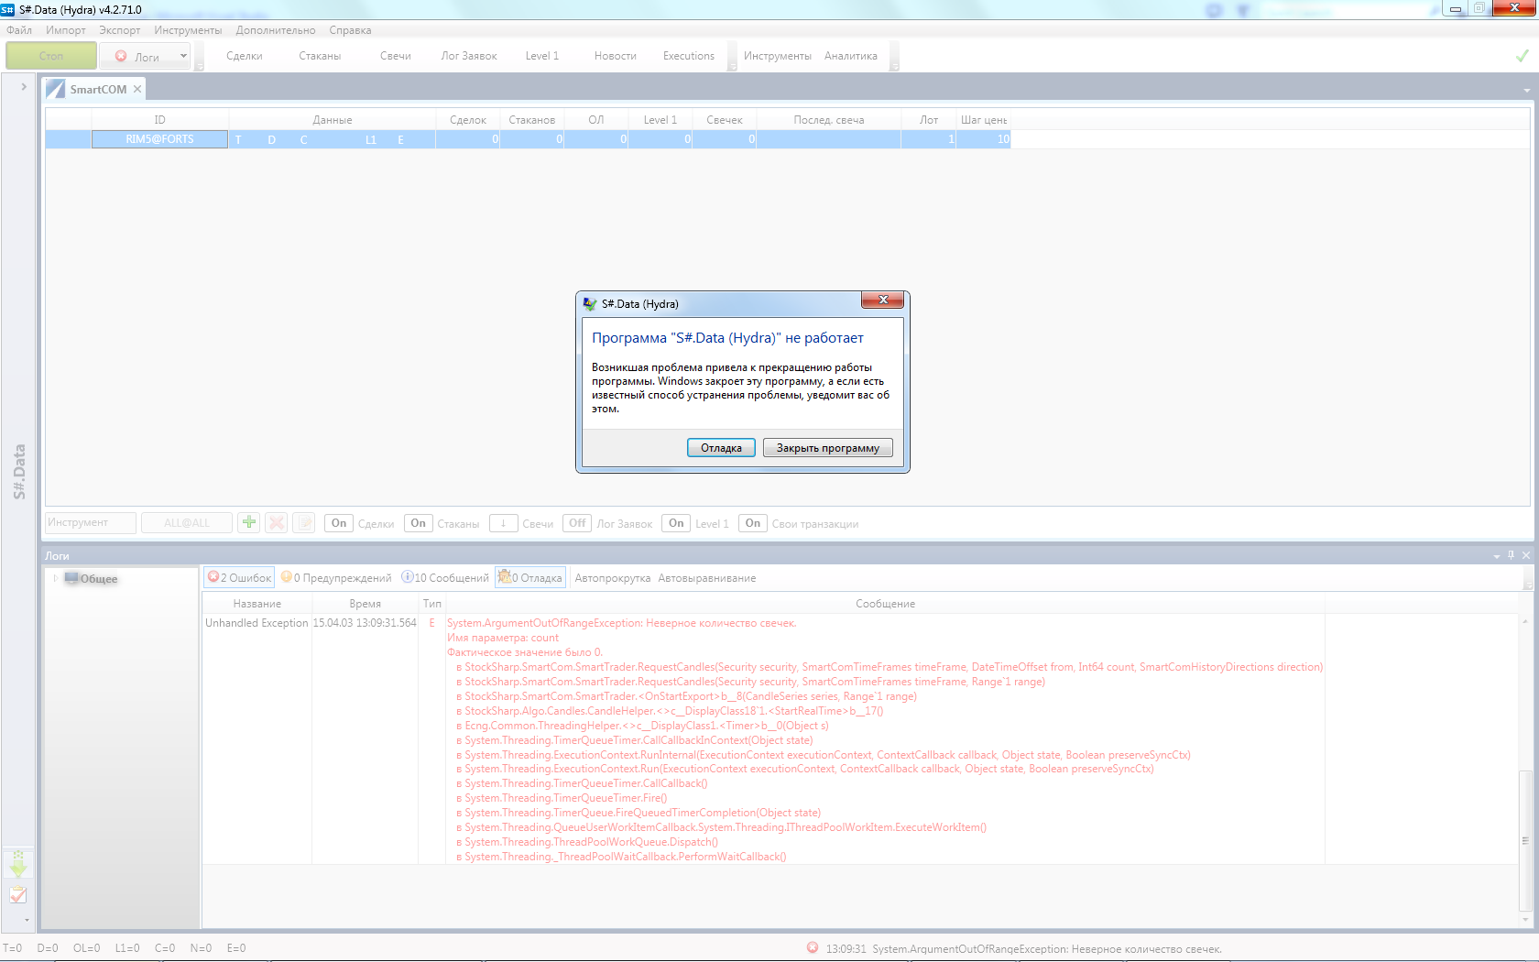Open the Новости toolbar item
This screenshot has height=962, width=1539.
pos(616,56)
